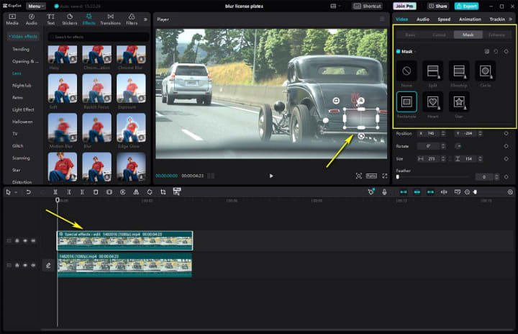The width and height of the screenshot is (518, 334).
Task: Open the Media panel
Action: pyautogui.click(x=12, y=19)
